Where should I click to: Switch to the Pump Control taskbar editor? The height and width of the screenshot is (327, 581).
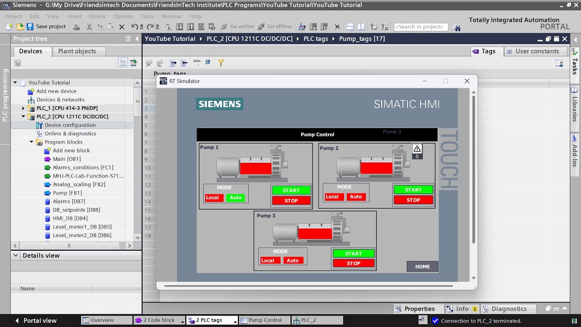point(265,320)
